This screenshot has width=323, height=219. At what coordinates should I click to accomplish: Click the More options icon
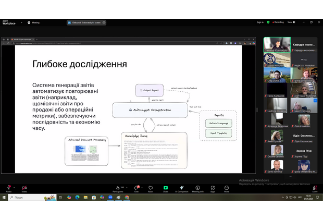pos(227,188)
